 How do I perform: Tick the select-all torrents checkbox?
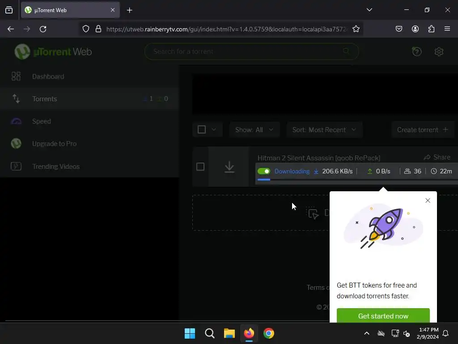tap(202, 129)
